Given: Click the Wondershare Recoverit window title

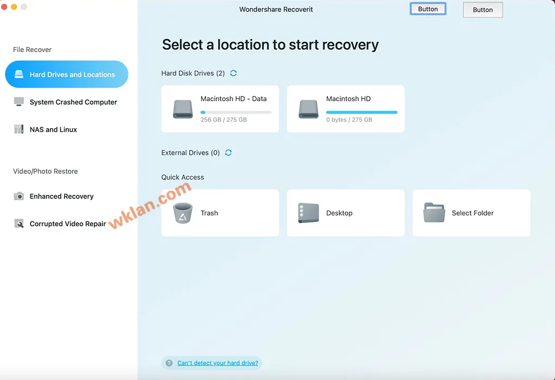Looking at the screenshot, I should tap(276, 10).
